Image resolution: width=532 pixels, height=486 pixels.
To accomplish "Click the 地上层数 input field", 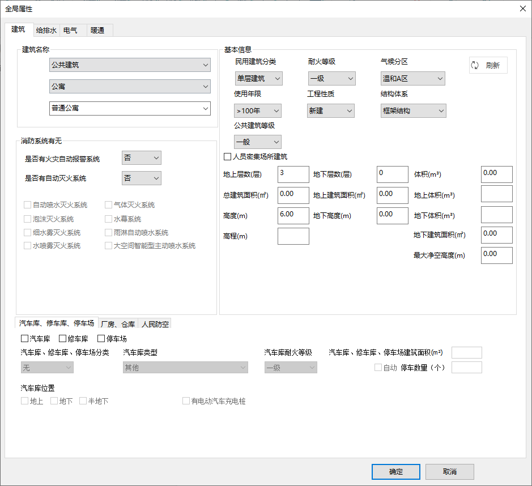I will click(x=293, y=174).
